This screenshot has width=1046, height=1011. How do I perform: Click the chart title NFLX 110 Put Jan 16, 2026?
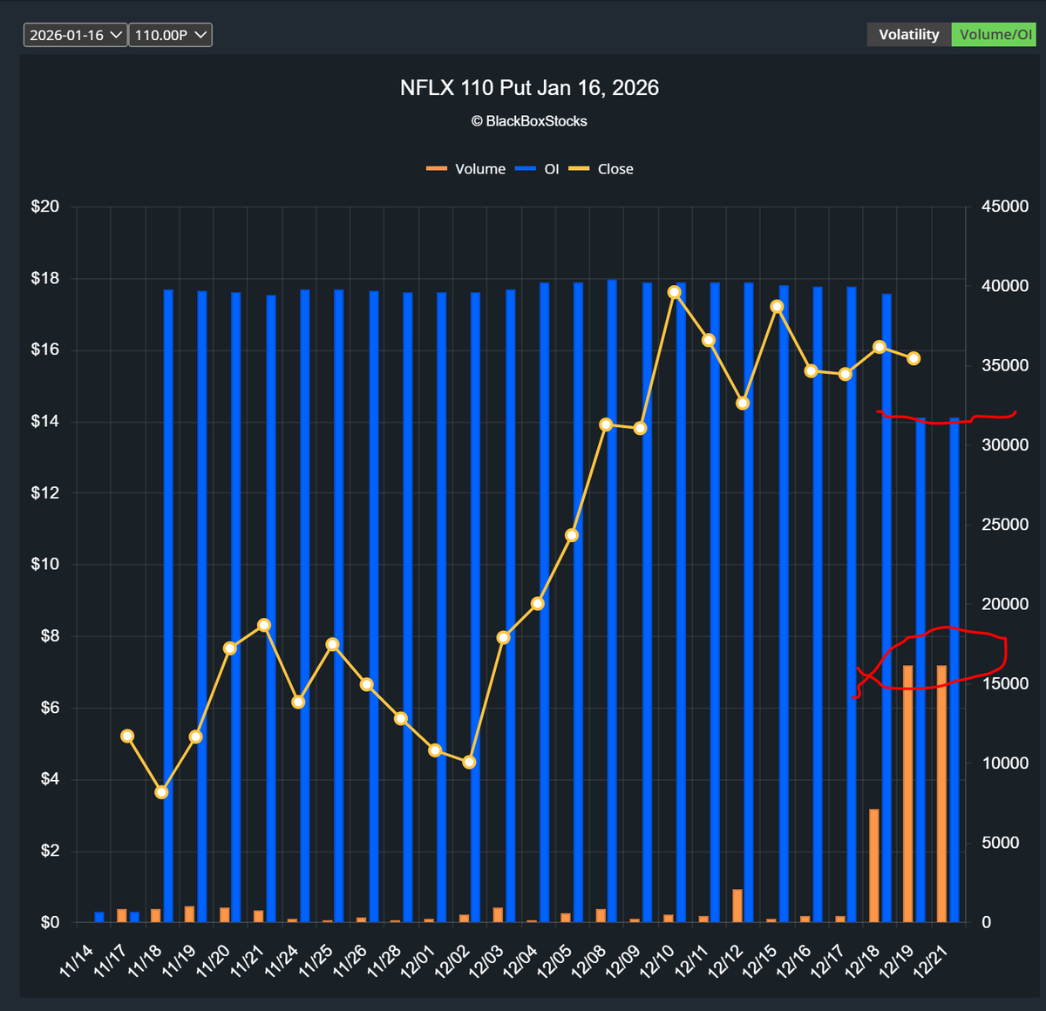pyautogui.click(x=529, y=88)
